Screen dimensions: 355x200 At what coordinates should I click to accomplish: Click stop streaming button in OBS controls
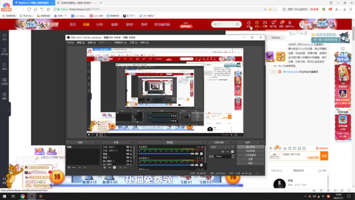coord(250,147)
